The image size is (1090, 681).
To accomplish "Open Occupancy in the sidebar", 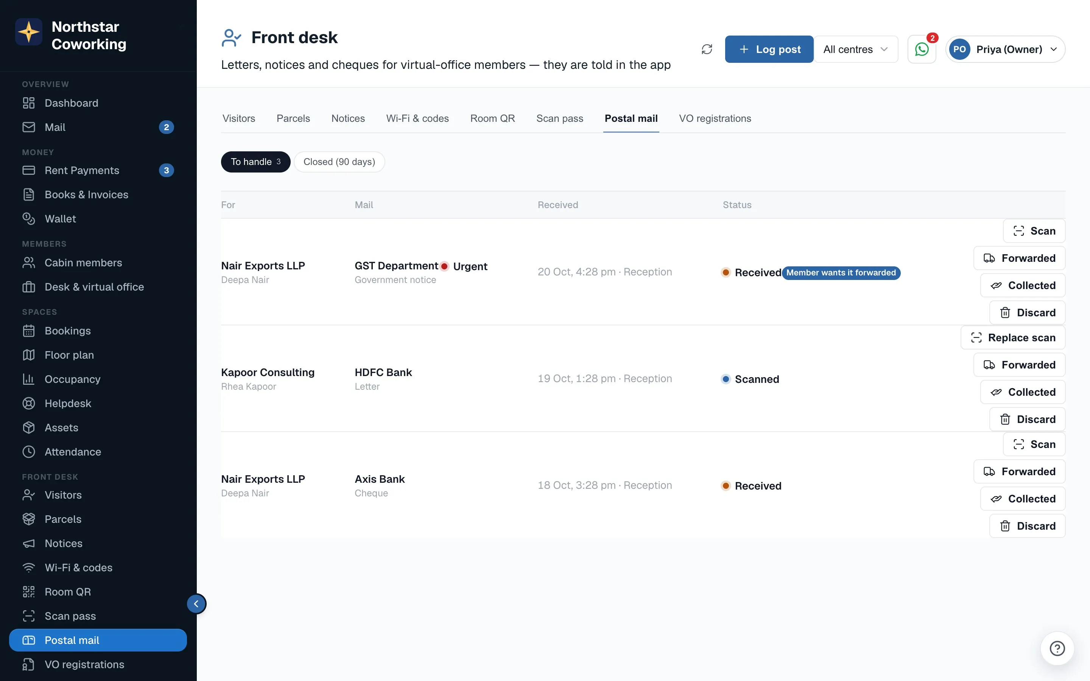I will click(x=98, y=379).
